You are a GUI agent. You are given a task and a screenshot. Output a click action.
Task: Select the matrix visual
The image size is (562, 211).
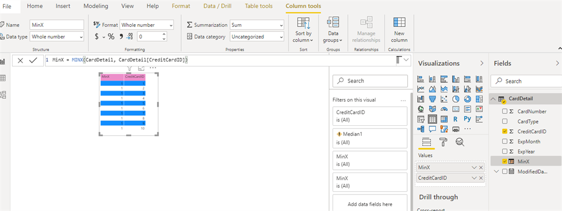coord(444,119)
